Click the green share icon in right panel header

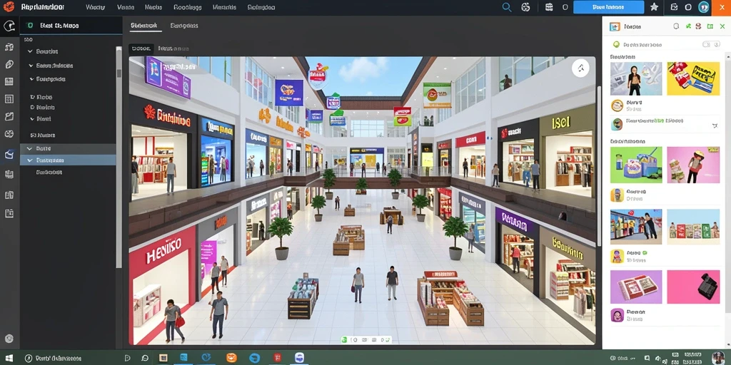pos(689,26)
